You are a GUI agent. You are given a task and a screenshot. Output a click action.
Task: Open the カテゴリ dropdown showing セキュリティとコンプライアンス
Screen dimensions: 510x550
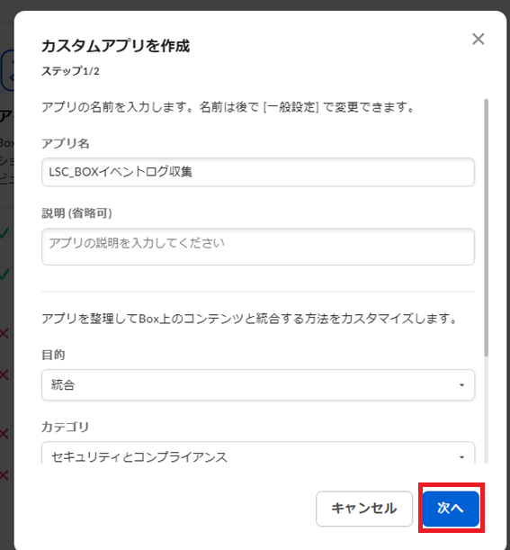click(258, 453)
